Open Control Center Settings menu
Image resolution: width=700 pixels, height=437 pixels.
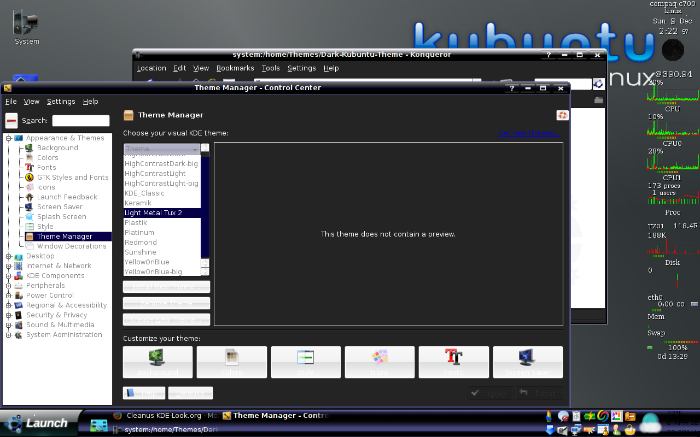click(61, 102)
